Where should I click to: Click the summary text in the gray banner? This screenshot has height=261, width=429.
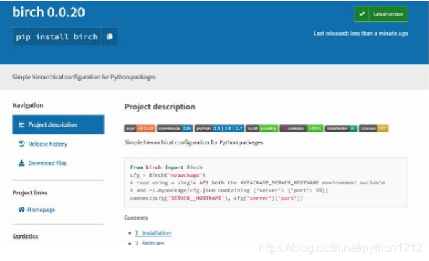click(84, 77)
